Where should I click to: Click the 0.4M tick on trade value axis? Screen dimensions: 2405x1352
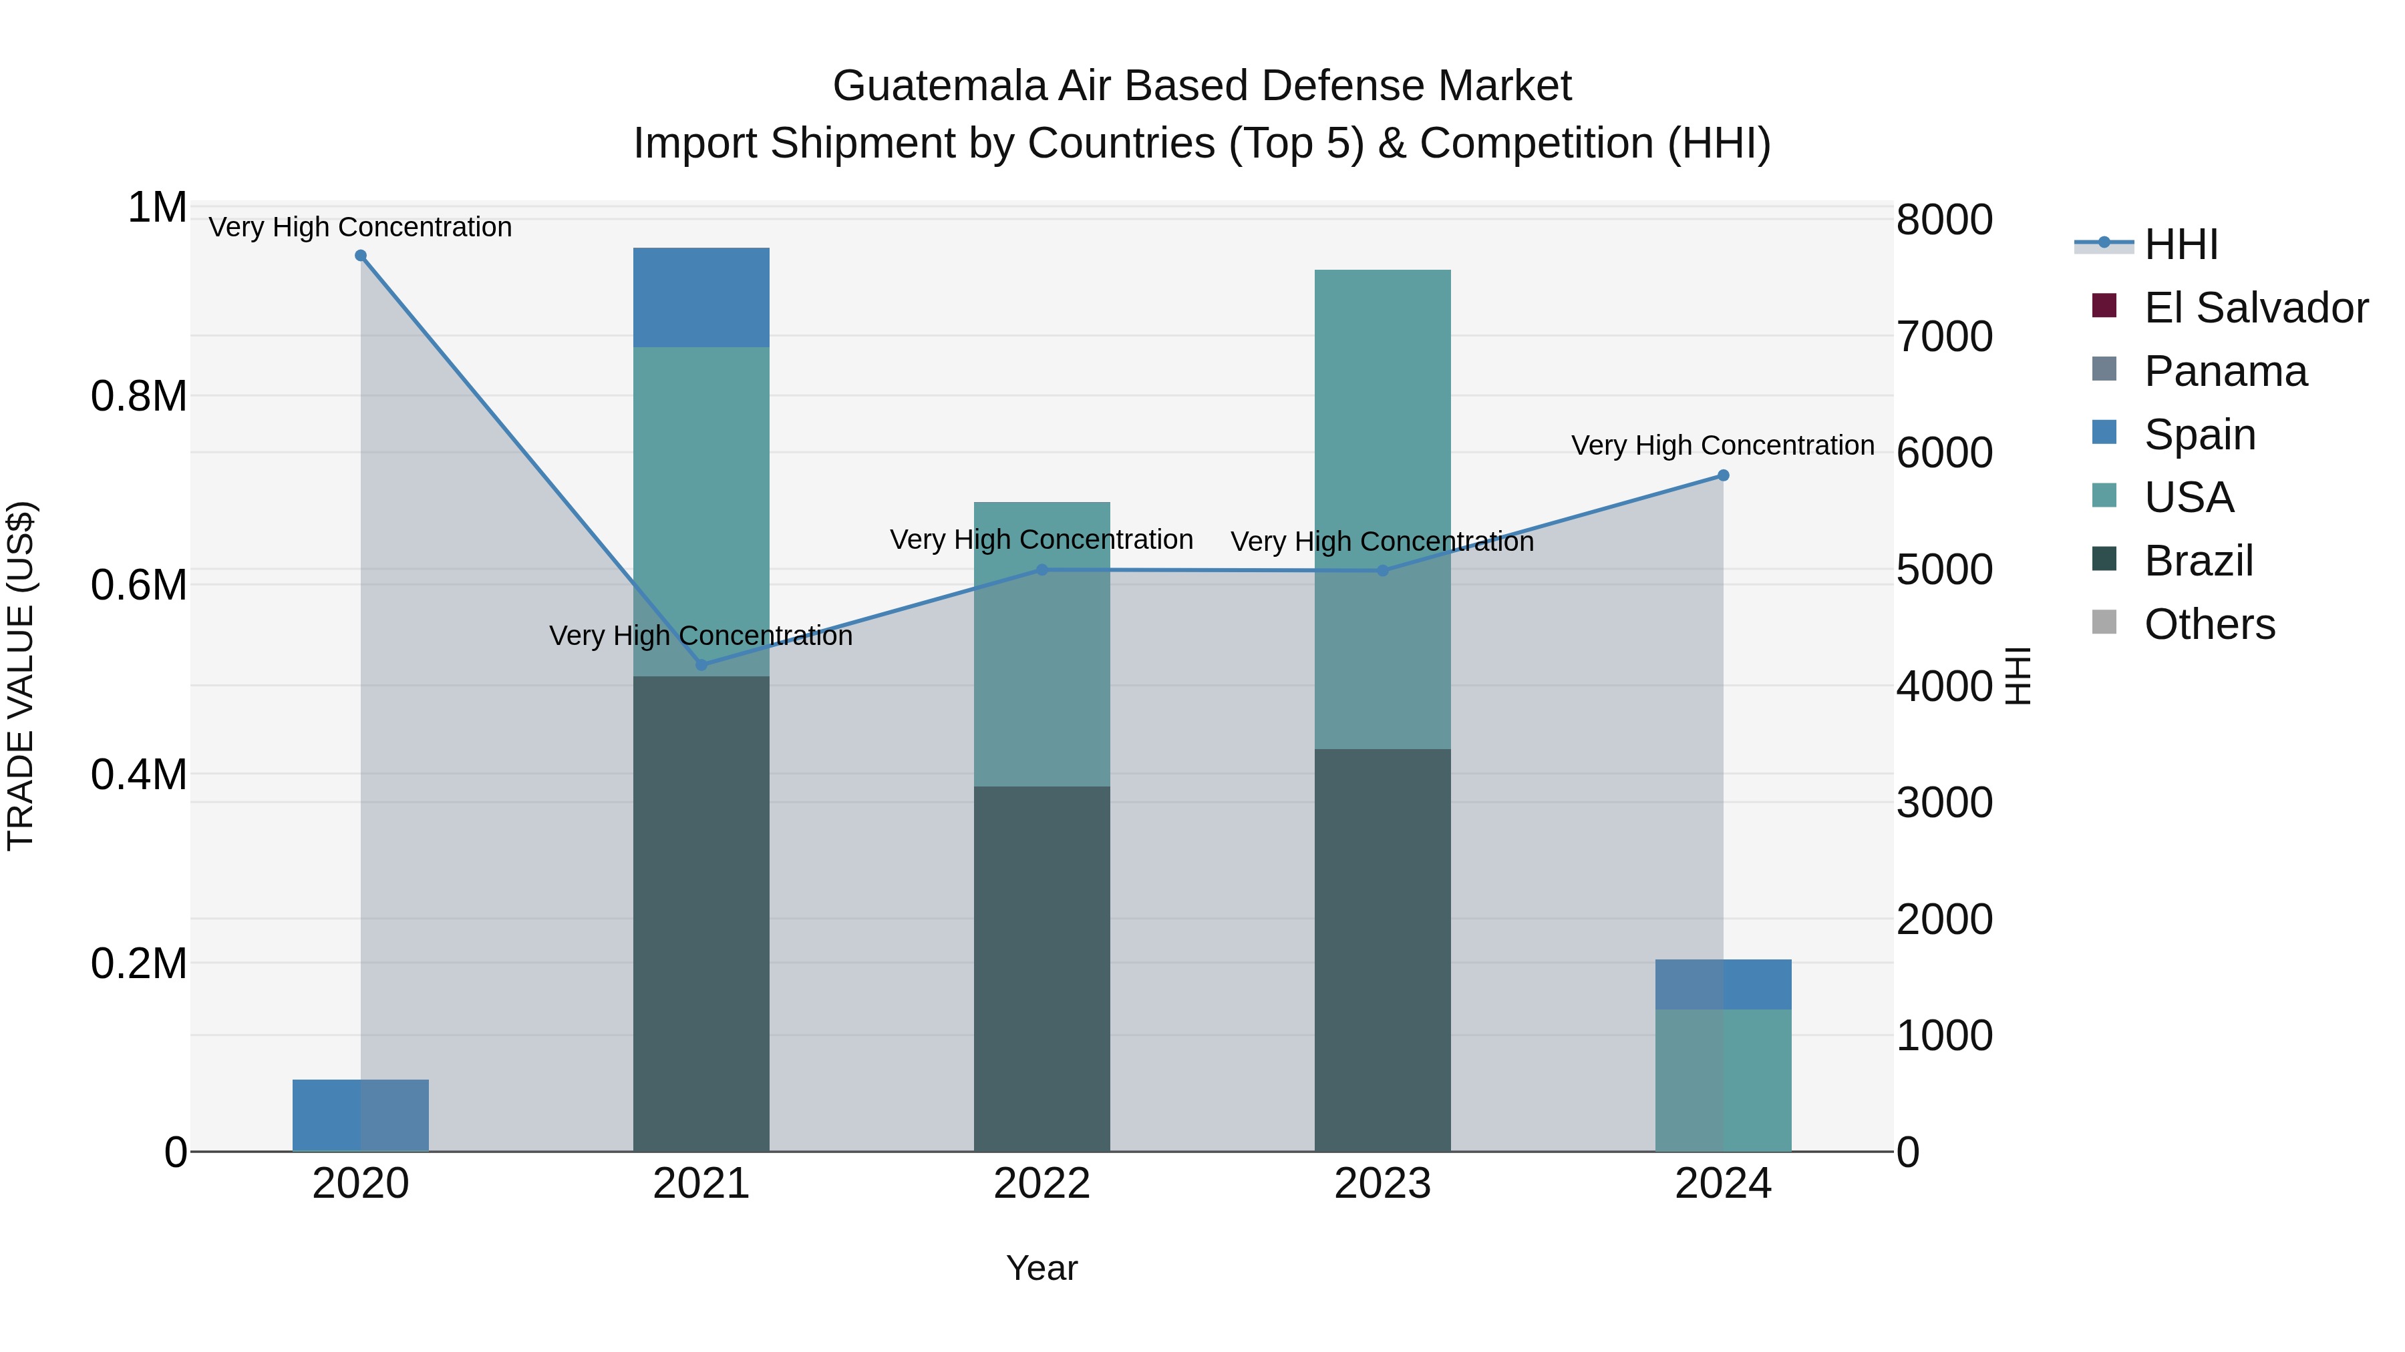click(x=139, y=774)
